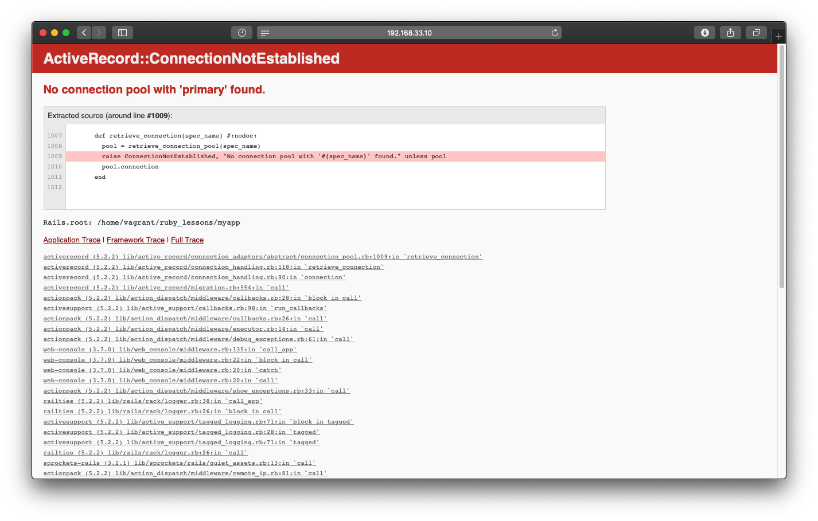The height and width of the screenshot is (521, 818).
Task: Click the highlighted raise ConnectionNotEstablished code line
Action: [336, 156]
